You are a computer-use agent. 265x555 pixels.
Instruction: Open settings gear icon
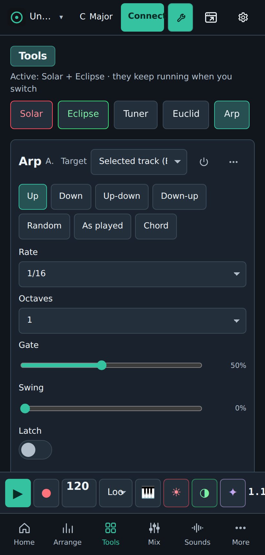(x=243, y=17)
